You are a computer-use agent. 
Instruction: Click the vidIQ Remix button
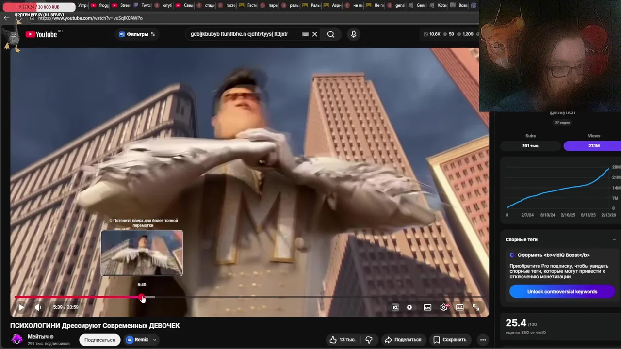tap(137, 340)
